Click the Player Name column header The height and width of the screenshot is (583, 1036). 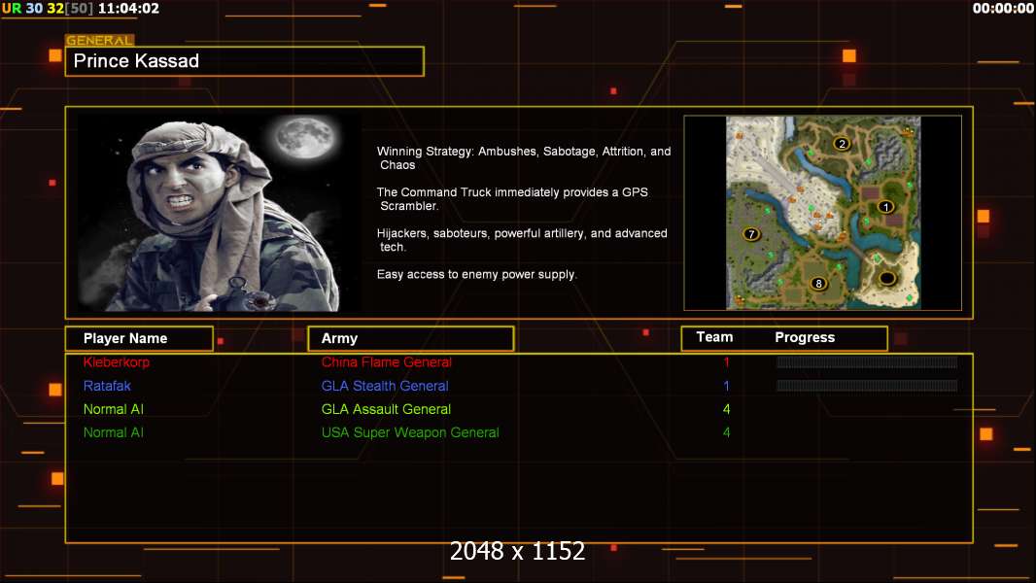[x=125, y=338]
